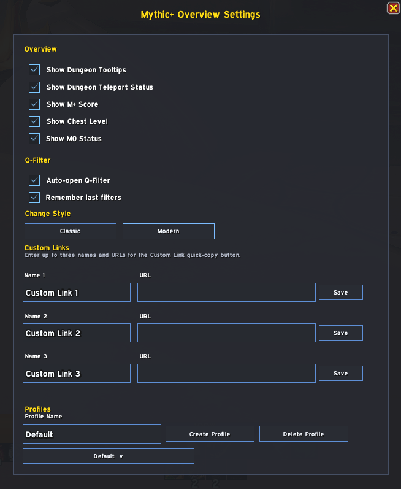Click the Change Style heading
The width and height of the screenshot is (401, 489).
[x=48, y=214]
